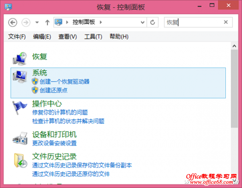Open the 文件历史记录 heading link
Screen dimensions: 242x188
54,157
